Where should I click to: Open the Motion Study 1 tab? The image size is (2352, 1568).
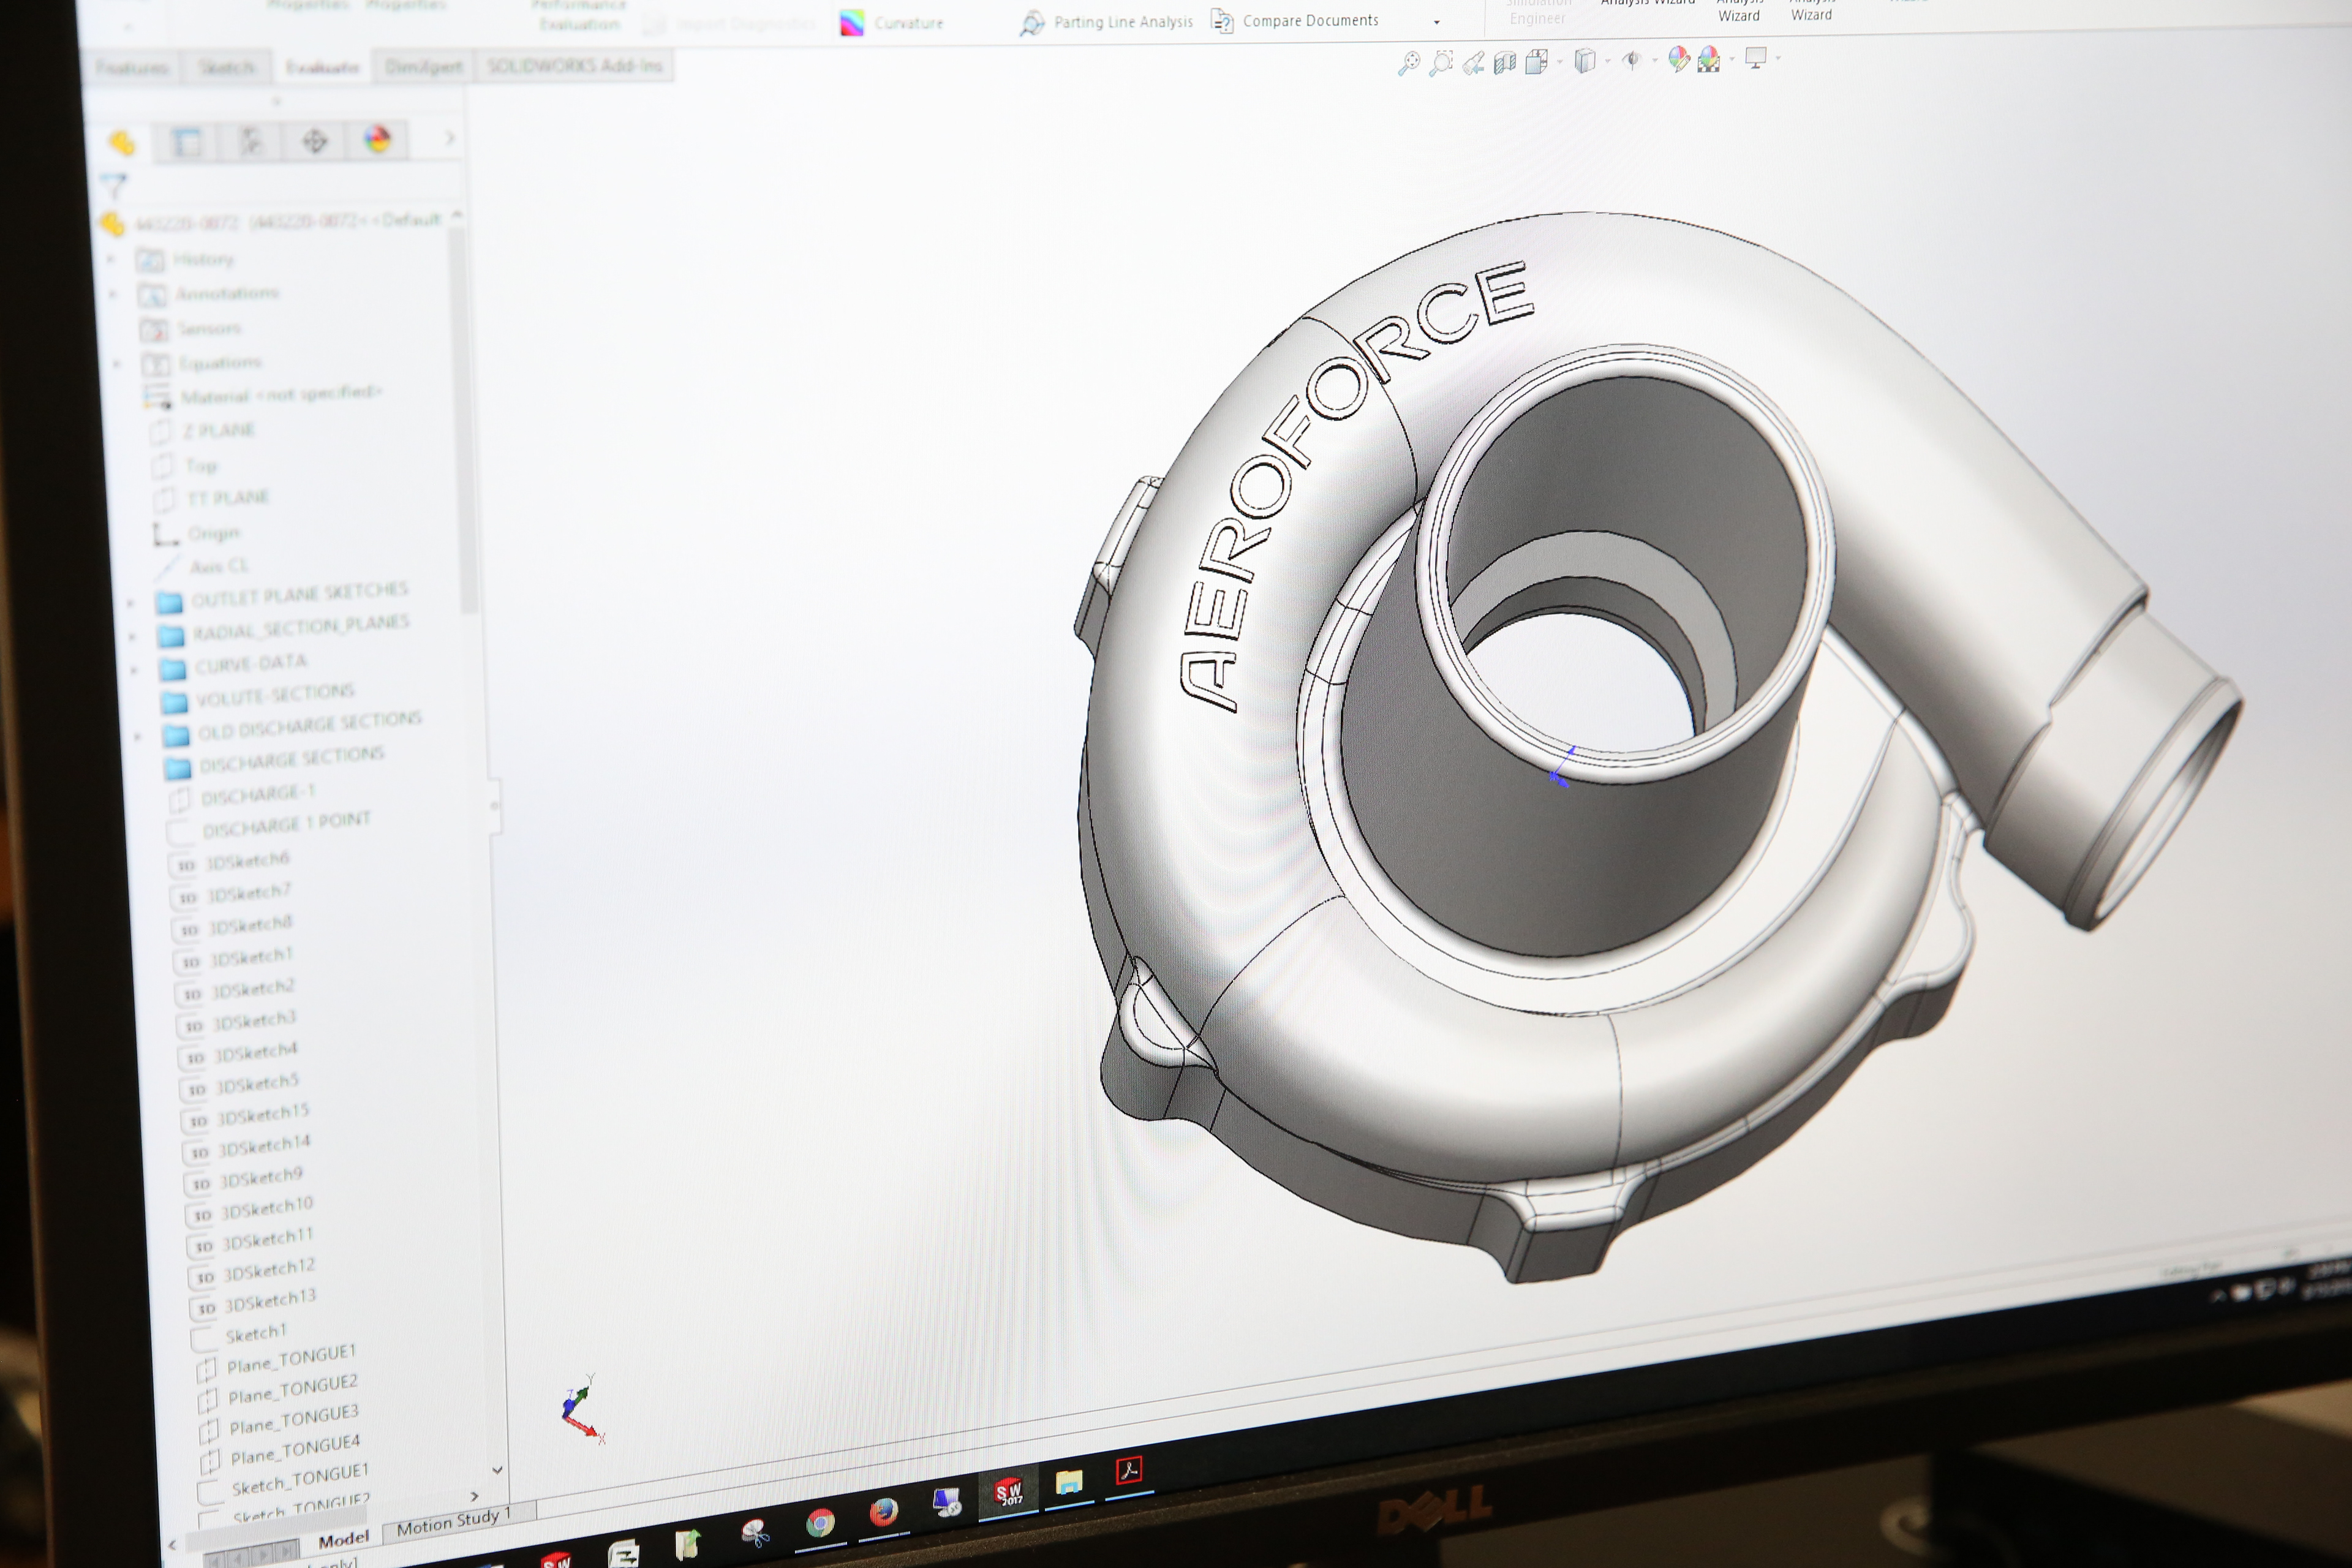tap(453, 1523)
